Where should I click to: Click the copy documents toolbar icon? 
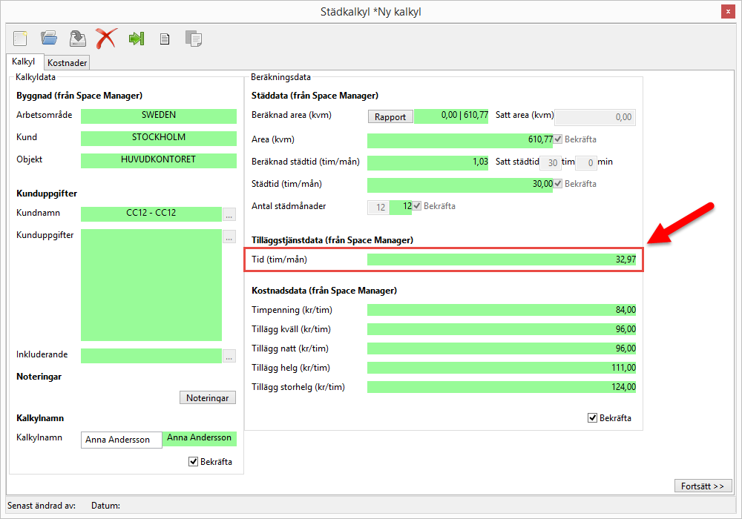194,39
